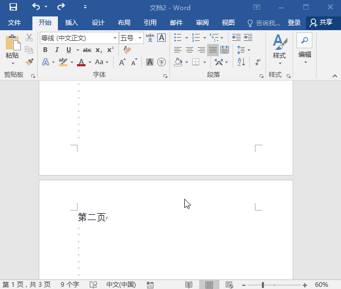The width and height of the screenshot is (341, 289).
Task: Open the multilevel list dropdown arrow
Action: pyautogui.click(x=221, y=38)
